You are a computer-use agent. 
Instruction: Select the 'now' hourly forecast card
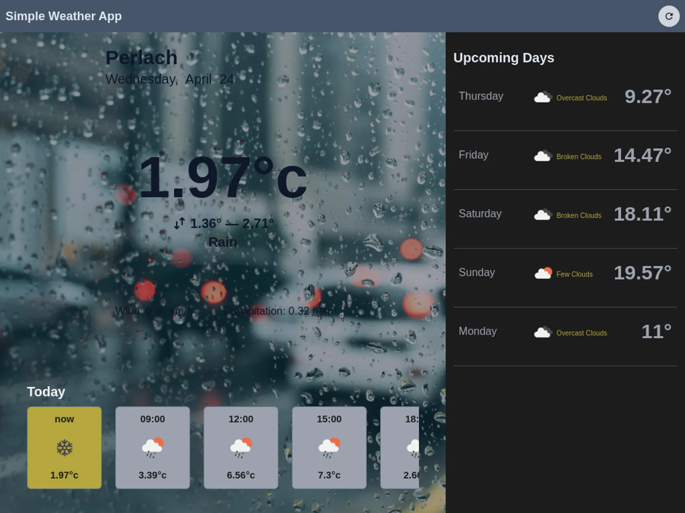pos(64,448)
